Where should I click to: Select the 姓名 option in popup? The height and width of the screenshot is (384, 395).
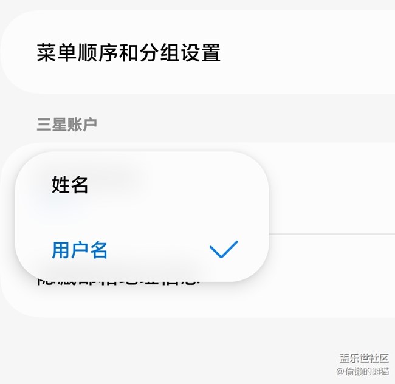coord(142,185)
